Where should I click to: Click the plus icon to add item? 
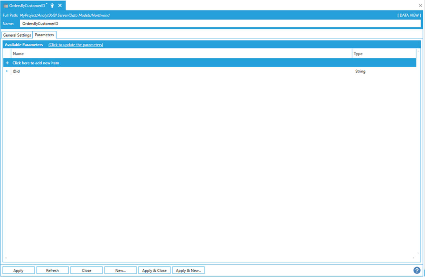click(7, 63)
